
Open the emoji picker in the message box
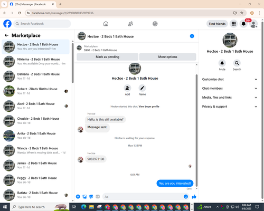(186, 197)
